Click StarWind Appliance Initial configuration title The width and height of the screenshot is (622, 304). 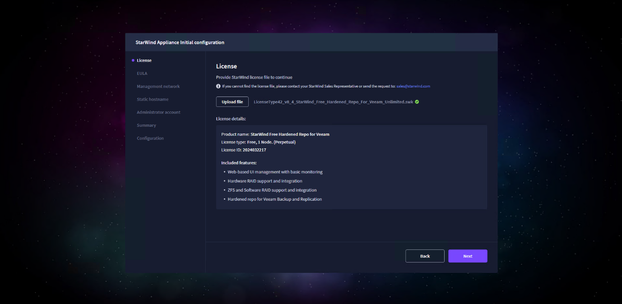(180, 42)
